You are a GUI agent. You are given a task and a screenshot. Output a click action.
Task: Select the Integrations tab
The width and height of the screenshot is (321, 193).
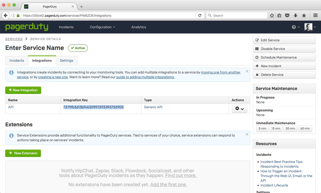tap(42, 60)
